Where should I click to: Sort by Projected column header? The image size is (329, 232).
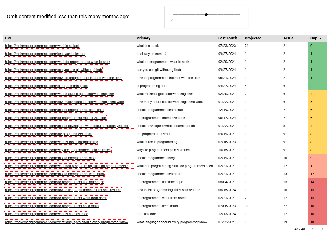[x=253, y=38]
